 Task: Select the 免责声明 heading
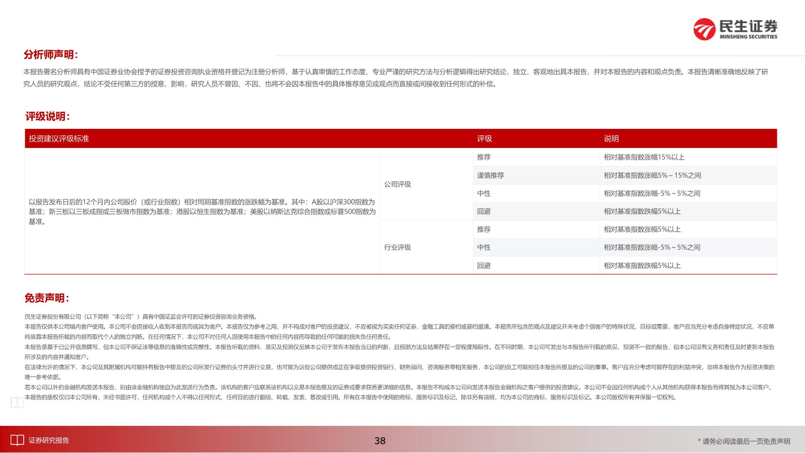[47, 298]
